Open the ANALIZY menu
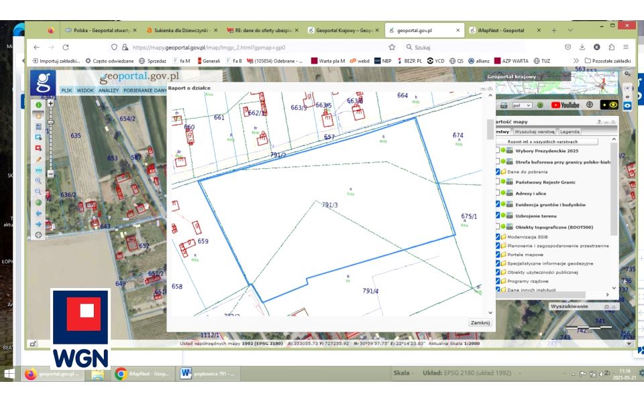The height and width of the screenshot is (402, 644). tap(109, 90)
